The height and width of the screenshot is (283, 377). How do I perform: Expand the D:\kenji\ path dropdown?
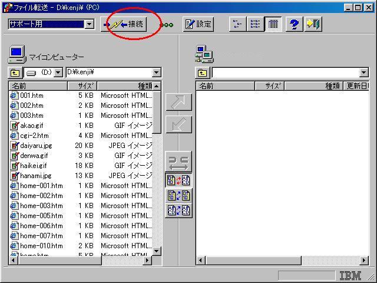pyautogui.click(x=156, y=73)
